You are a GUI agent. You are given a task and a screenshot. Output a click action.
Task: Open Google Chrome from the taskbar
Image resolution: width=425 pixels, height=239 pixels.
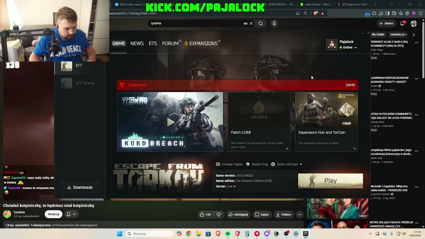[189, 234]
